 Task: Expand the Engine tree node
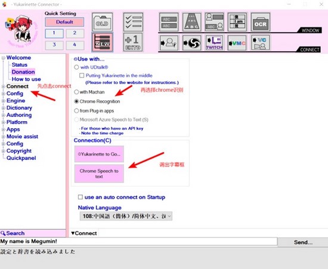(x=4, y=101)
